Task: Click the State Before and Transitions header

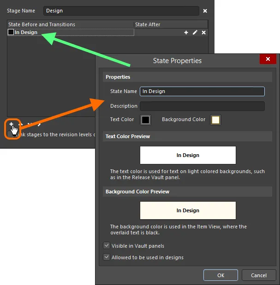Action: pyautogui.click(x=71, y=24)
